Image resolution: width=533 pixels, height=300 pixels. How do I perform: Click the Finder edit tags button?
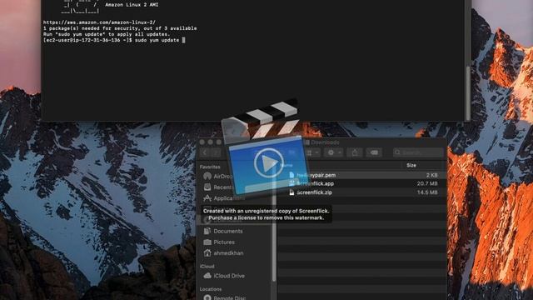(x=374, y=152)
